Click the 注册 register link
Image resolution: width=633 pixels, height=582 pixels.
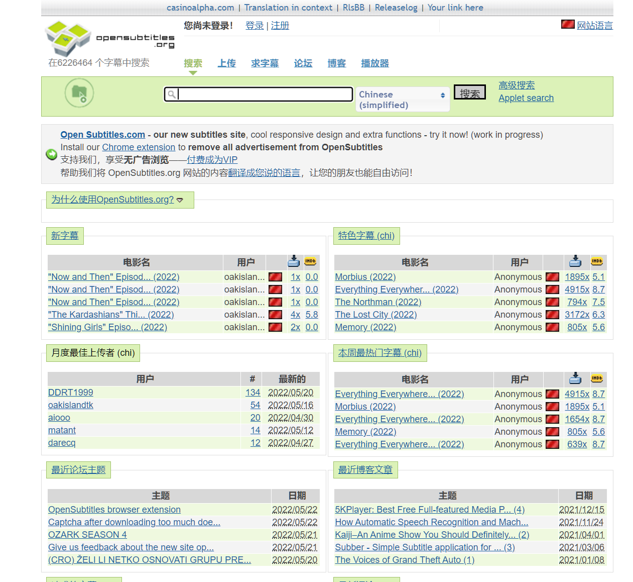click(280, 26)
